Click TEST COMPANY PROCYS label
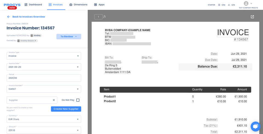The image size is (263, 134). point(248,8)
